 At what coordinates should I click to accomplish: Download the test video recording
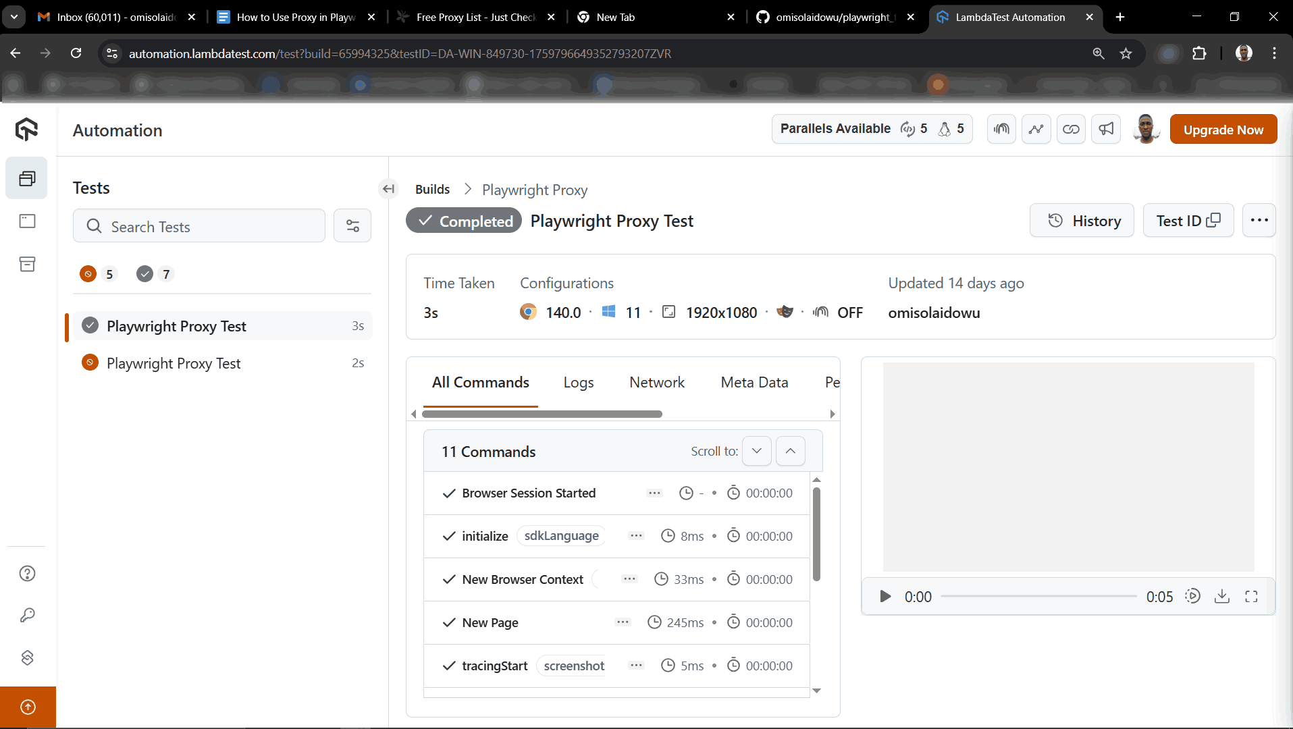pyautogui.click(x=1222, y=596)
